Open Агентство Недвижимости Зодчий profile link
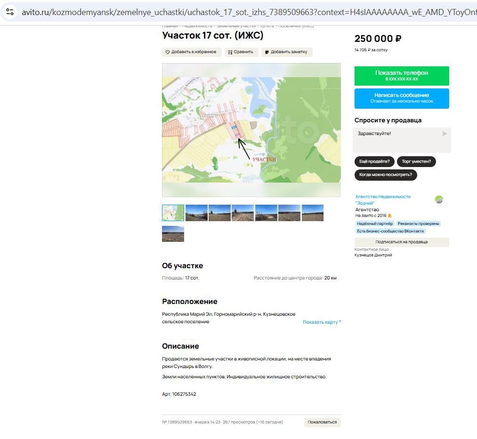The height and width of the screenshot is (439, 477). 383,200
